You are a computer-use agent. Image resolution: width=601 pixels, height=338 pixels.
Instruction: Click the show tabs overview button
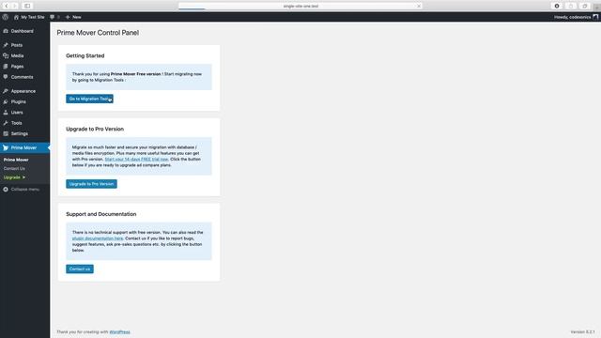point(584,6)
